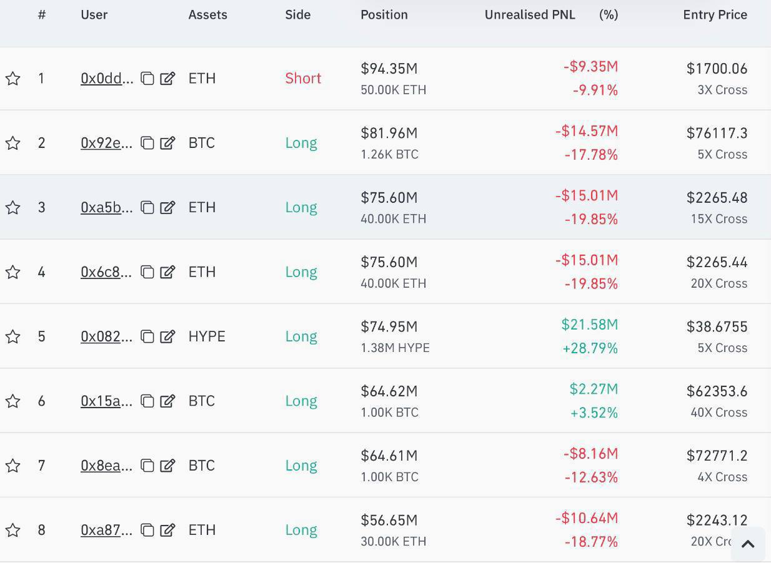771x563 pixels.
Task: Copy address 0x0dd... in row 1
Action: point(147,79)
